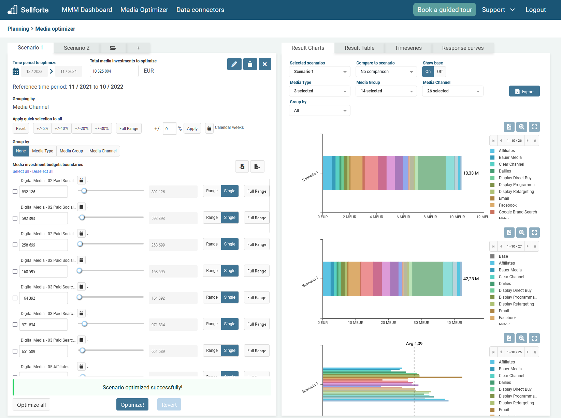Open saved scenarios folder icon tab
Screen dimensions: 561x418
tap(113, 48)
